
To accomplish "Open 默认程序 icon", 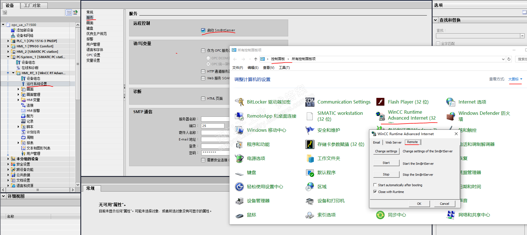I will coord(310,172).
